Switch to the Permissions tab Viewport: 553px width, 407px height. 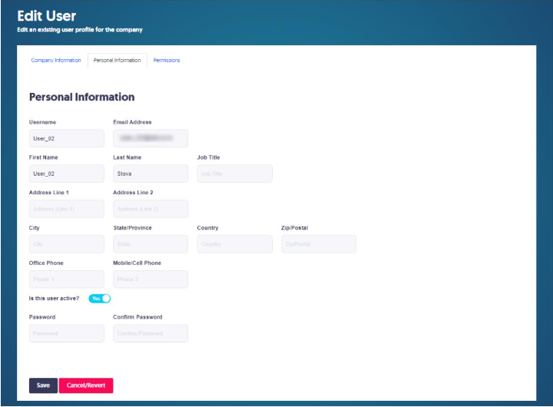[x=167, y=61]
